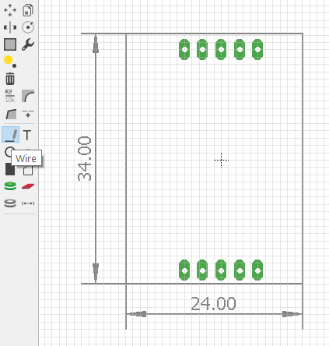Select the Move tool

coord(10,10)
